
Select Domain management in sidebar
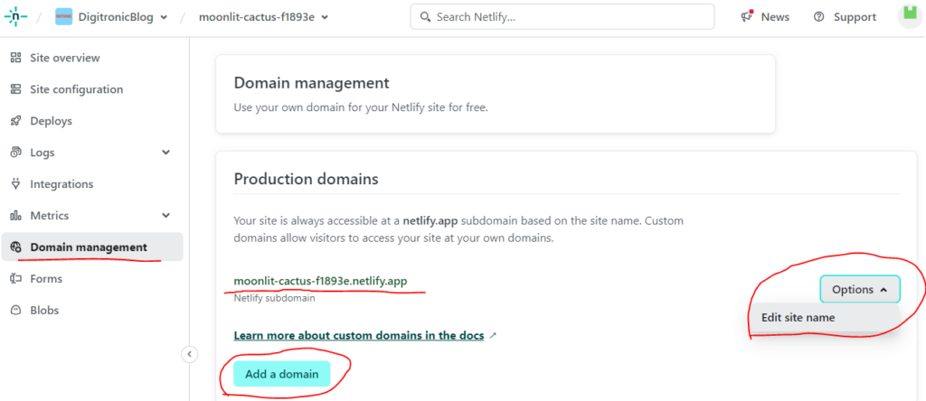[92, 247]
